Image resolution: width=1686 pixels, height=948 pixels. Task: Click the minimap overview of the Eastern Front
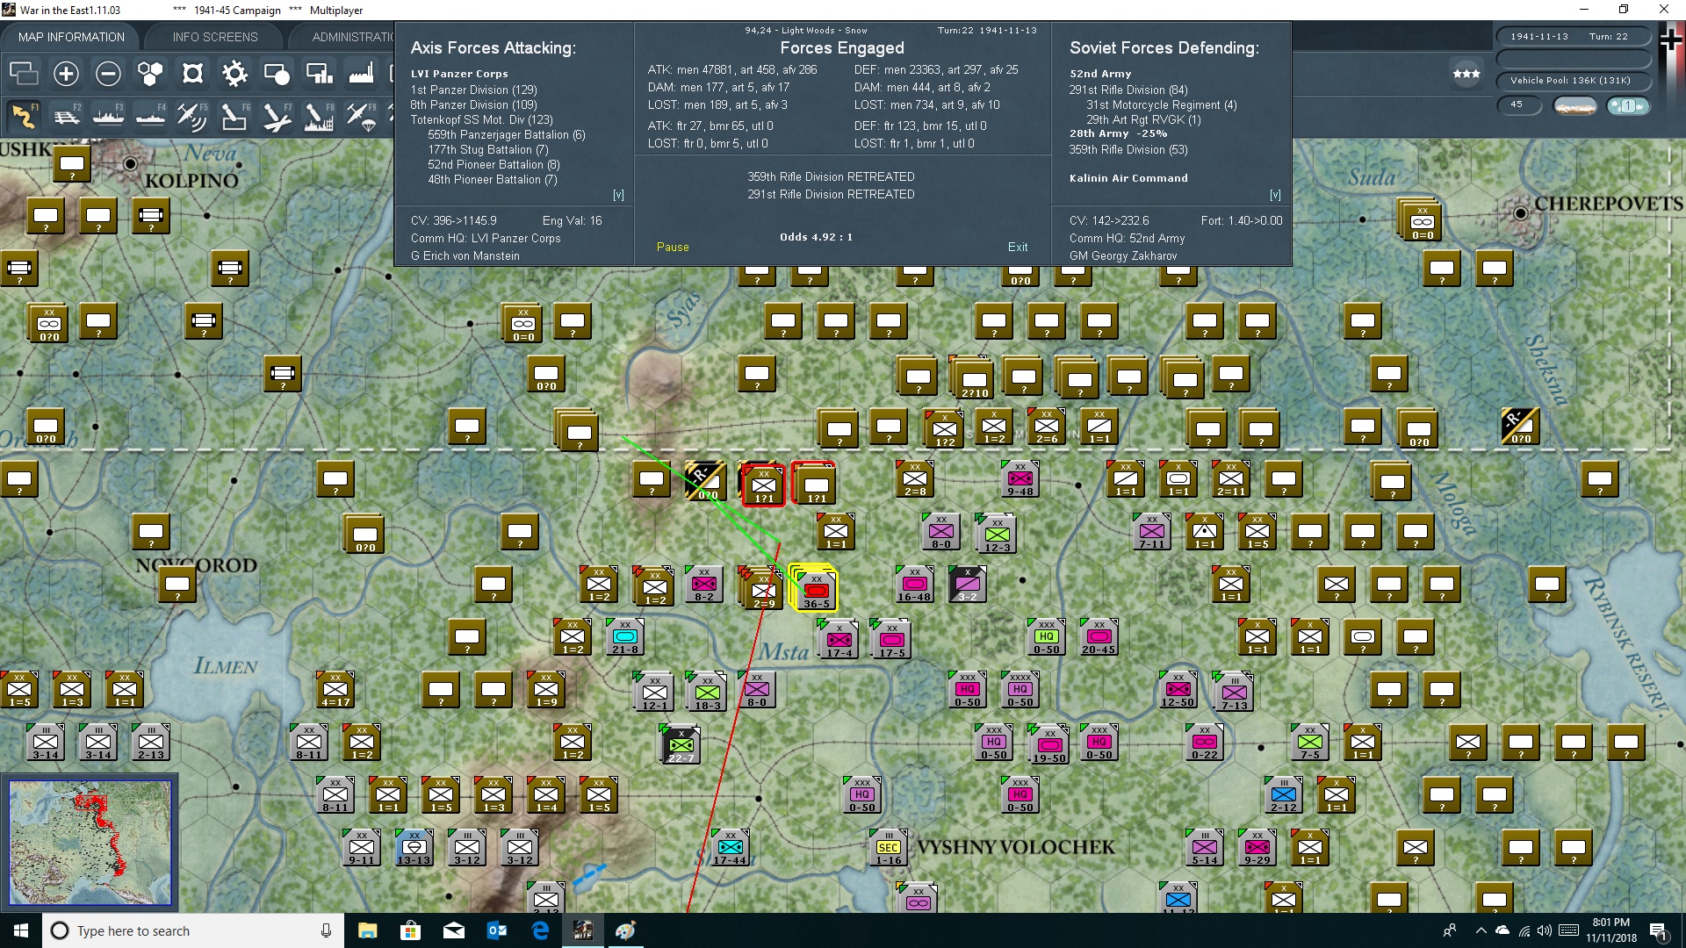(x=90, y=843)
